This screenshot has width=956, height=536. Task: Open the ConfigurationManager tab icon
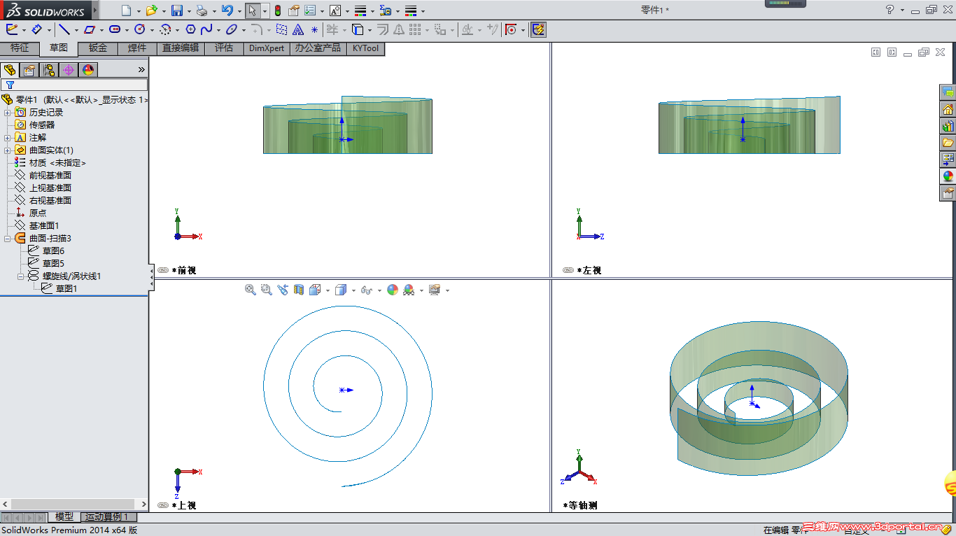49,69
